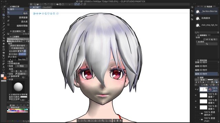Toggle visibility of 圖層 7

tap(196, 95)
